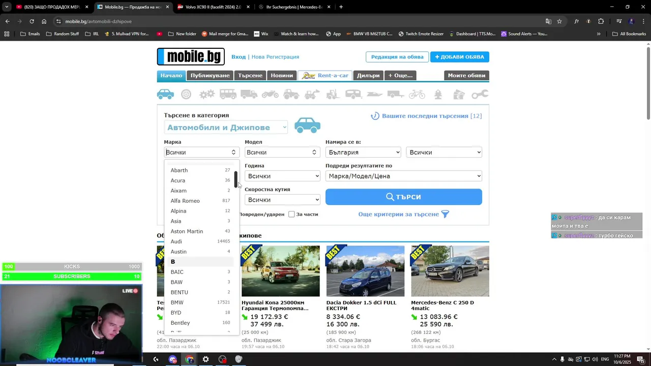Select the boat category icon

[375, 95]
